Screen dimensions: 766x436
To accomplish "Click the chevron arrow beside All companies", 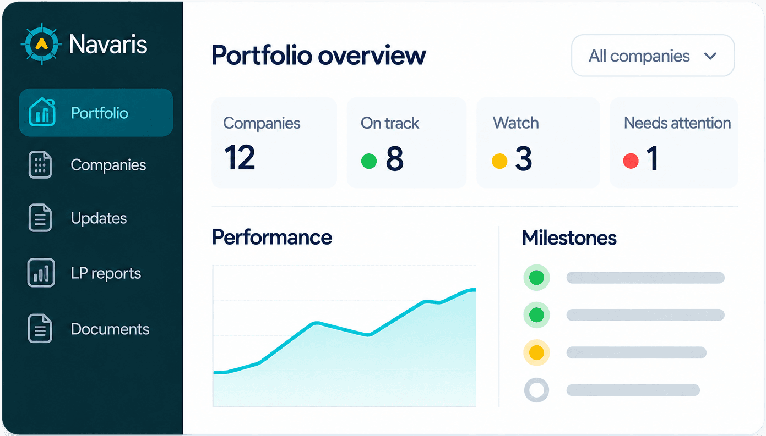I will point(710,56).
